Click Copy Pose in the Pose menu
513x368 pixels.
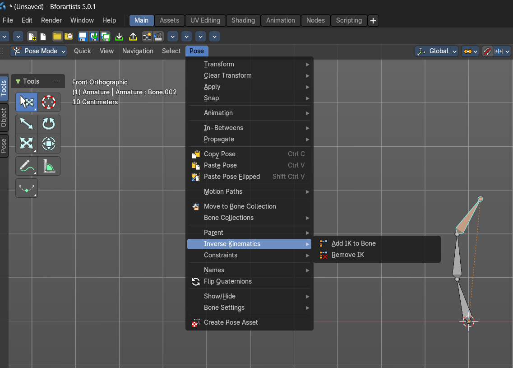[x=250, y=154]
